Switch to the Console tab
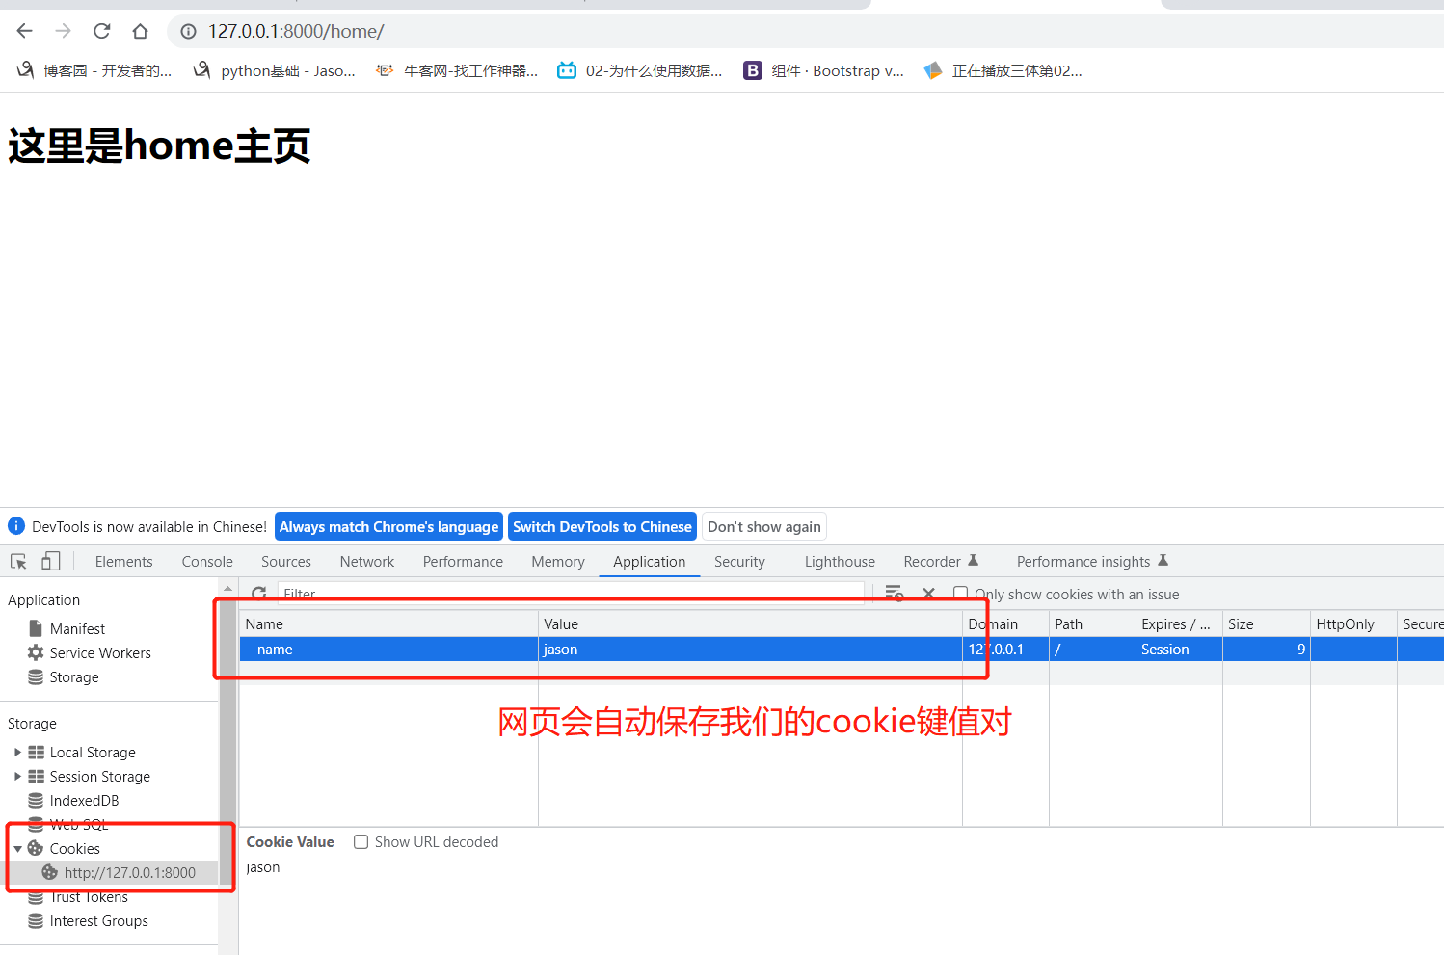The width and height of the screenshot is (1444, 955). tap(207, 561)
